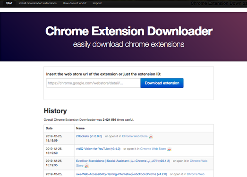247x177 pixels.
Task: Open Chrome Web Store link for axe extension
Action: pos(196,174)
